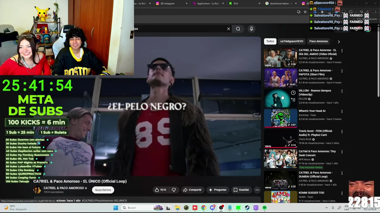Open Spotify from the taskbar

click(x=265, y=208)
